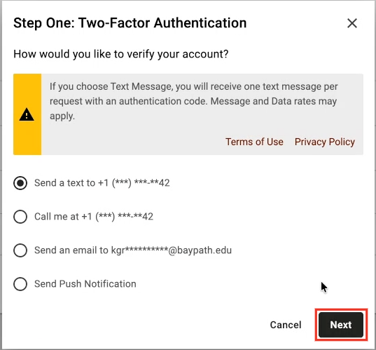Open the Terms of Use link
Screen dimensions: 376x350
coord(254,142)
